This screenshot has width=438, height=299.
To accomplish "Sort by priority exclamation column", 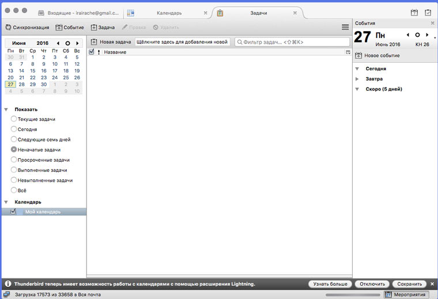I will pyautogui.click(x=99, y=52).
